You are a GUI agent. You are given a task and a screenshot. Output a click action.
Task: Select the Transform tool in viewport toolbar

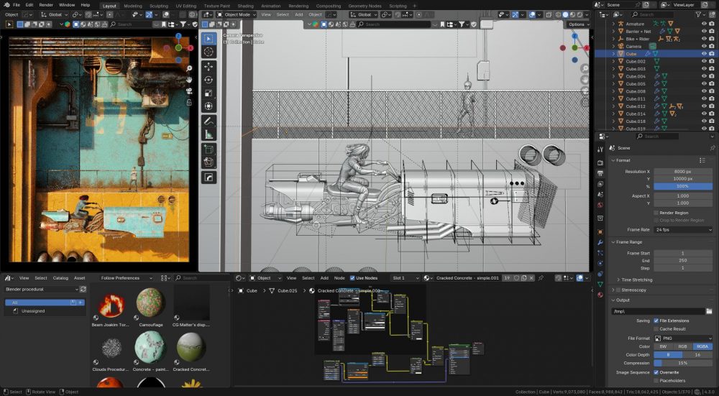[209, 106]
